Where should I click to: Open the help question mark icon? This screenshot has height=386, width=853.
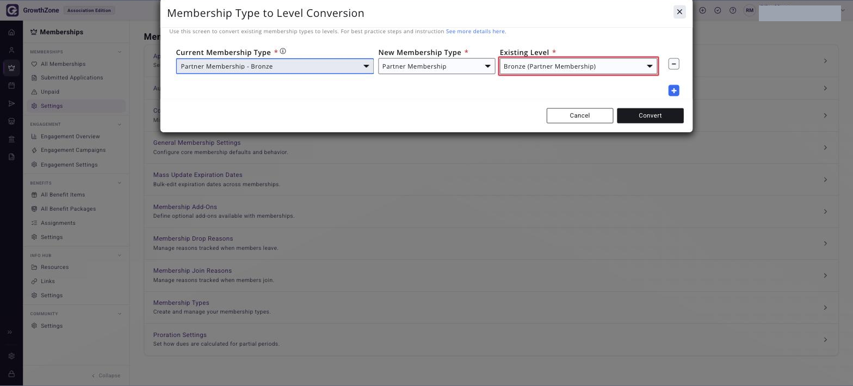[733, 10]
